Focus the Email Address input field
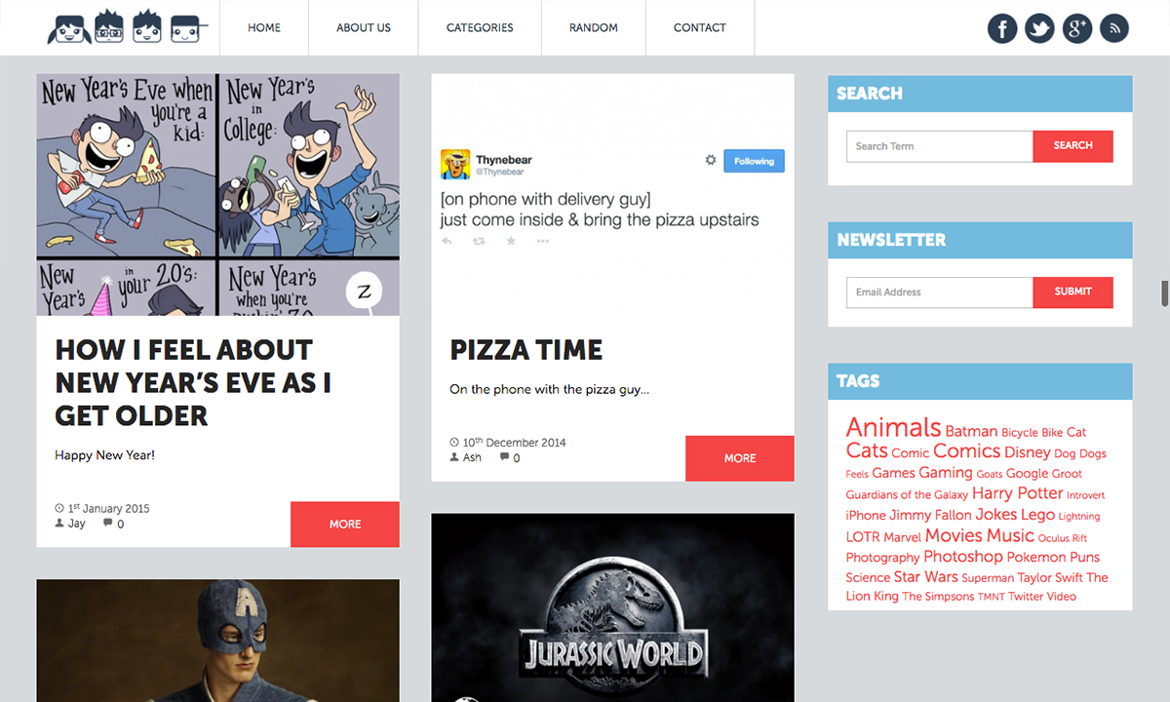The width and height of the screenshot is (1170, 702). point(940,292)
